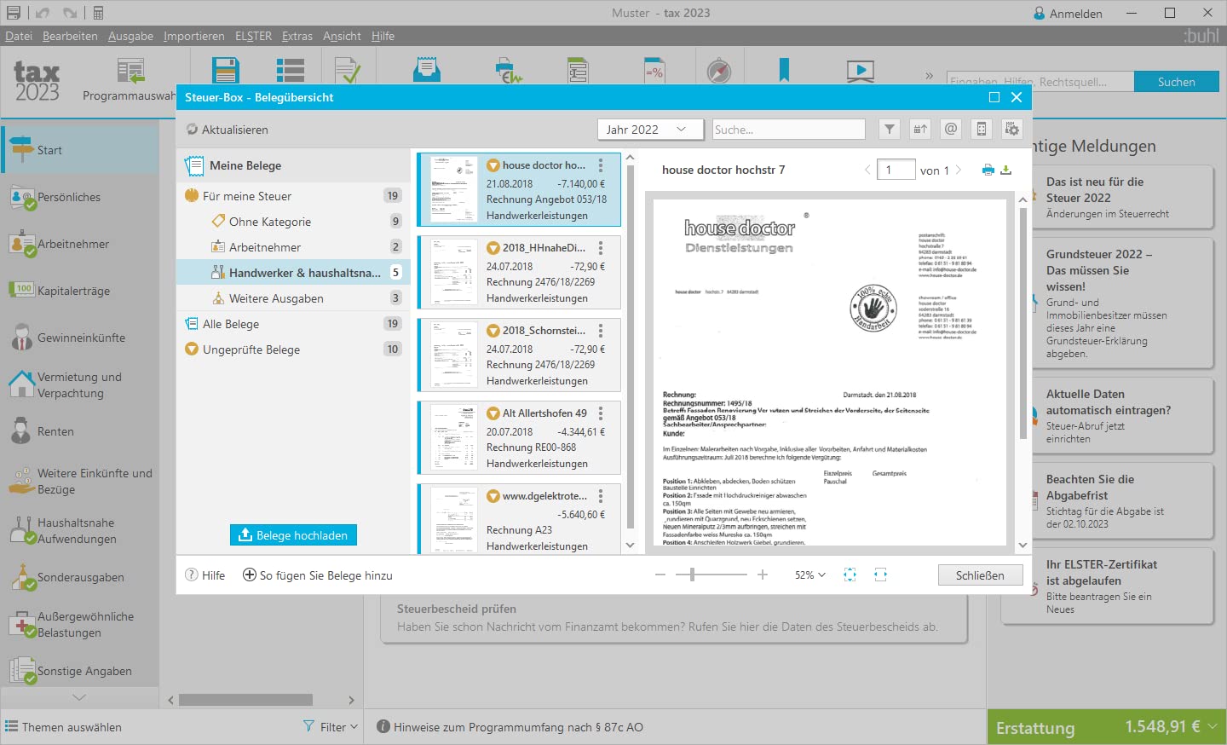Open Hilfe link in Steuer-Box footer
1227x745 pixels.
click(205, 575)
